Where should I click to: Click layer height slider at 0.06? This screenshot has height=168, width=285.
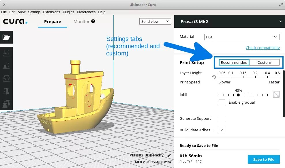tap(219, 77)
